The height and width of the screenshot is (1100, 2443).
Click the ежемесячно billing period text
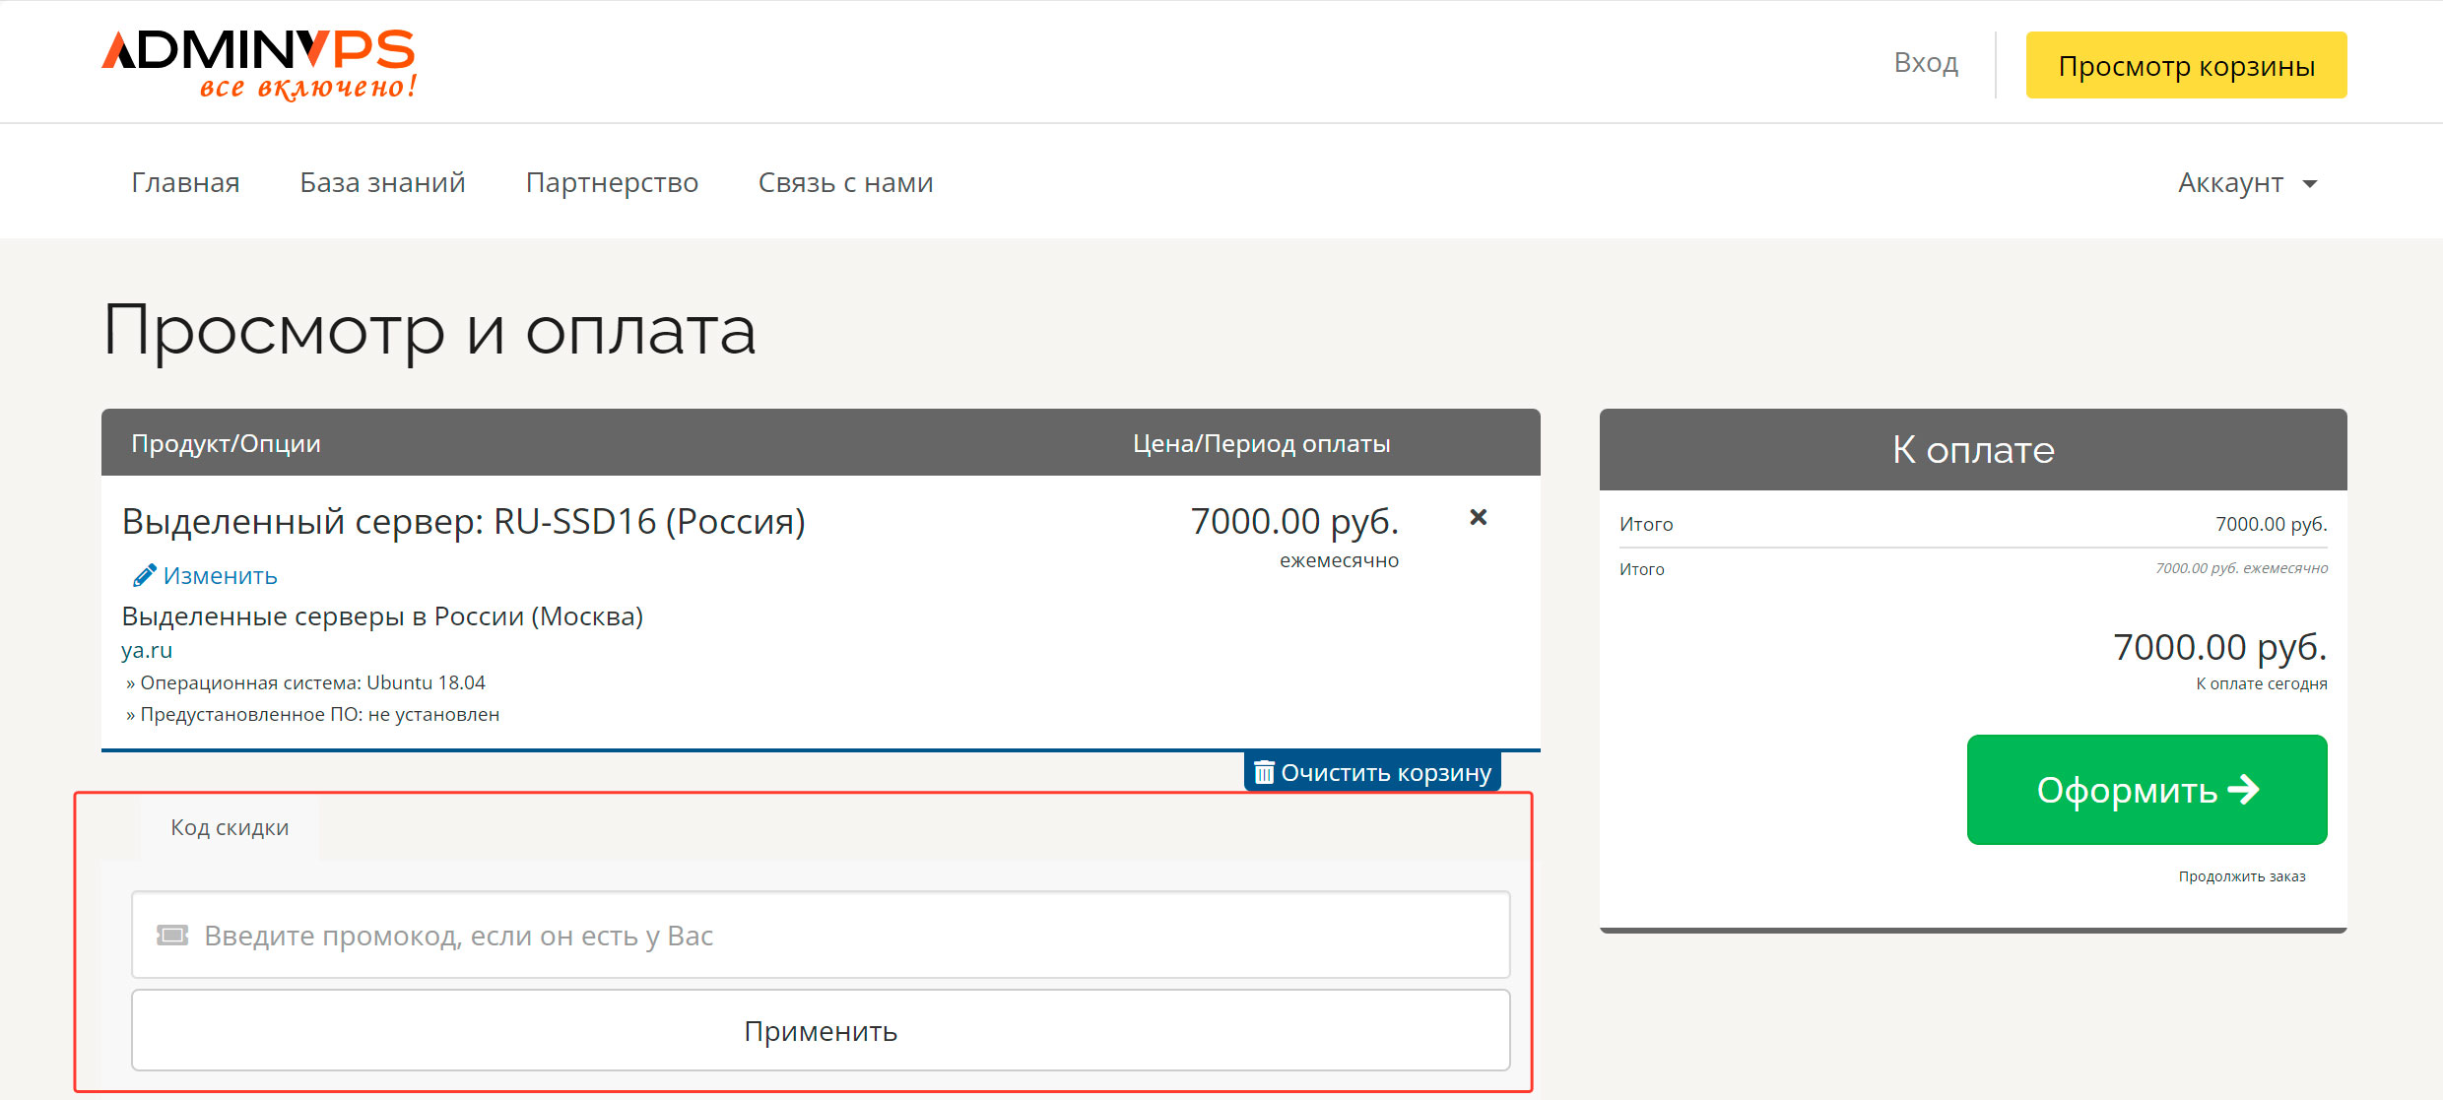tap(1339, 560)
